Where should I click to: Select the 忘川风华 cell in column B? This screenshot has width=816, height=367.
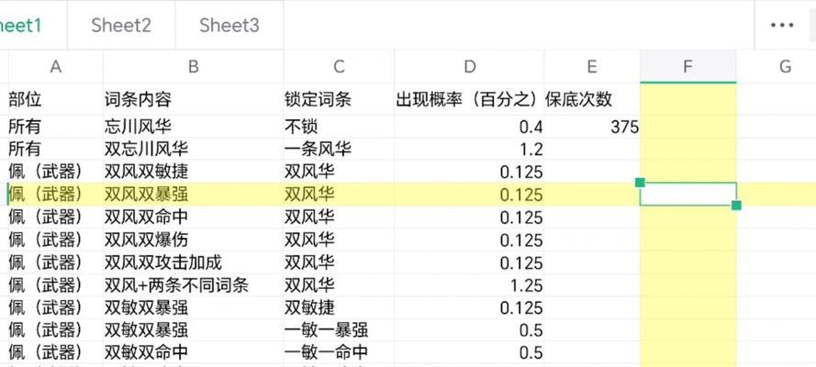pyautogui.click(x=193, y=127)
